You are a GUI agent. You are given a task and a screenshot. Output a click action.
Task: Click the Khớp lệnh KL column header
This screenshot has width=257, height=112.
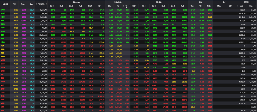tap(118, 6)
